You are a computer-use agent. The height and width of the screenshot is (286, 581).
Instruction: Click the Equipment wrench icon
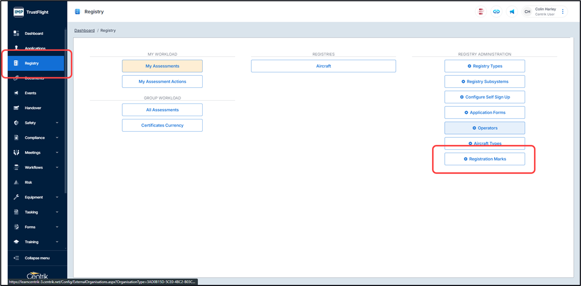16,197
